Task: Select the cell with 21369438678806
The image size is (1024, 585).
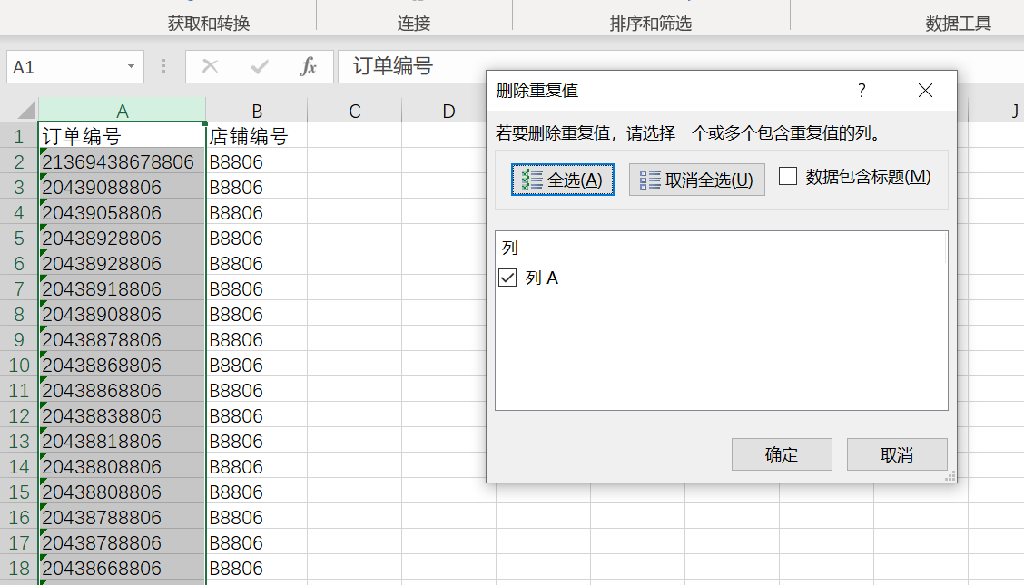Action: point(123,161)
